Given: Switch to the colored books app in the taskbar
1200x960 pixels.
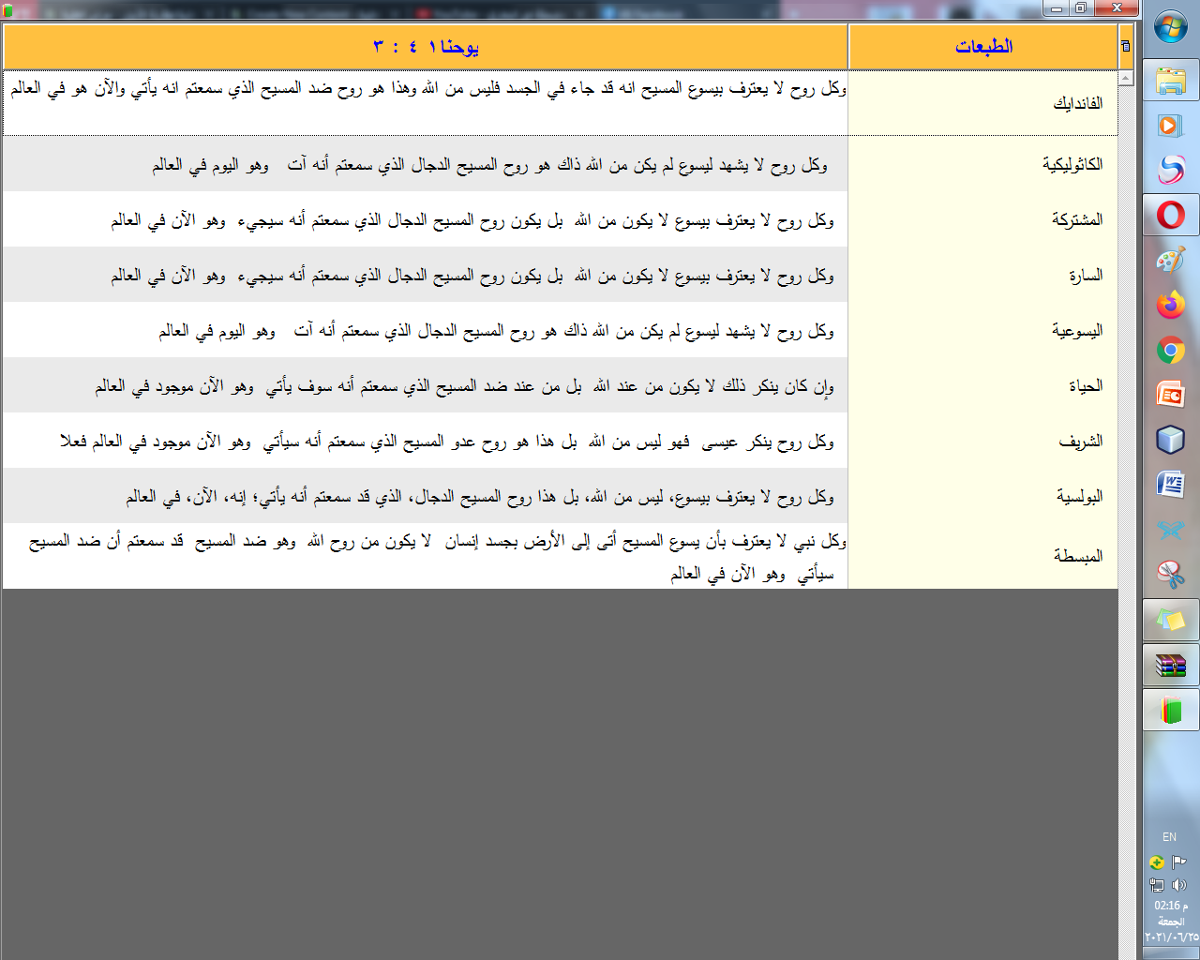Looking at the screenshot, I should pos(1171,710).
